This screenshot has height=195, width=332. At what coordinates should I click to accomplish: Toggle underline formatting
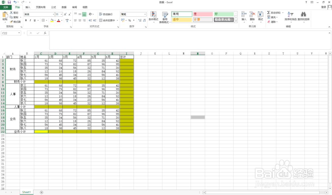pos(35,20)
